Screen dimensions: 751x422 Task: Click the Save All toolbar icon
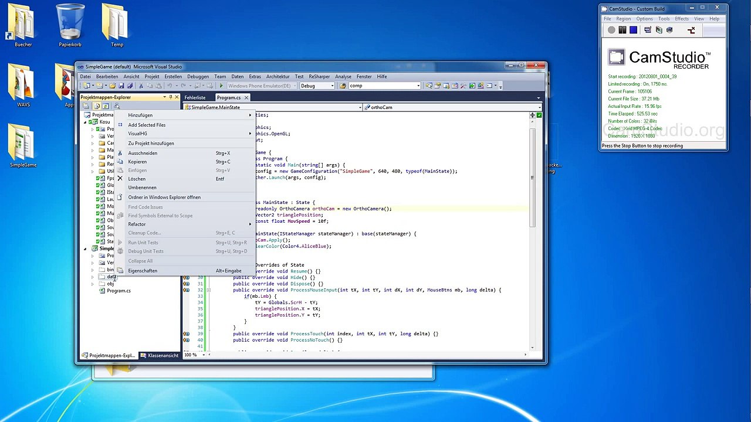[130, 86]
